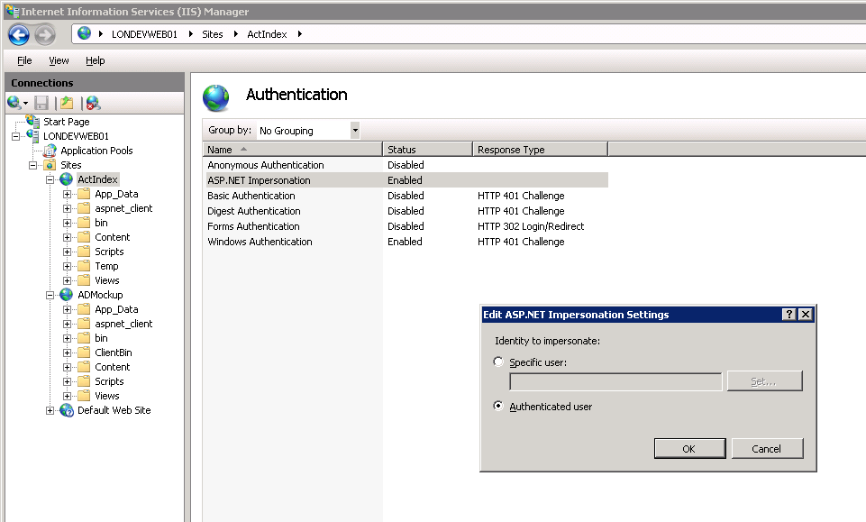Close the Edit ASP.NET Impersonation Settings dialog

806,315
